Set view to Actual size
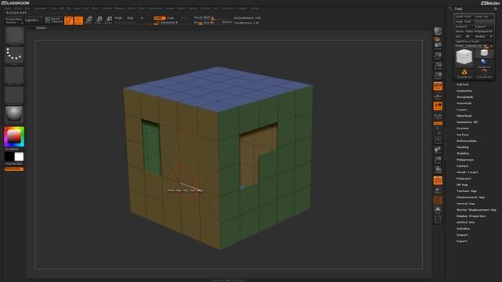This screenshot has width=502, height=282. click(x=438, y=66)
